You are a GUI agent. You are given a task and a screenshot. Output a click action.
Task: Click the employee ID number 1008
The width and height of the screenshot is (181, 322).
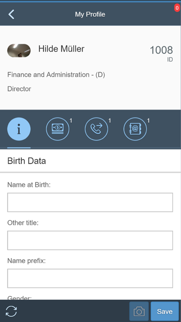point(162,50)
